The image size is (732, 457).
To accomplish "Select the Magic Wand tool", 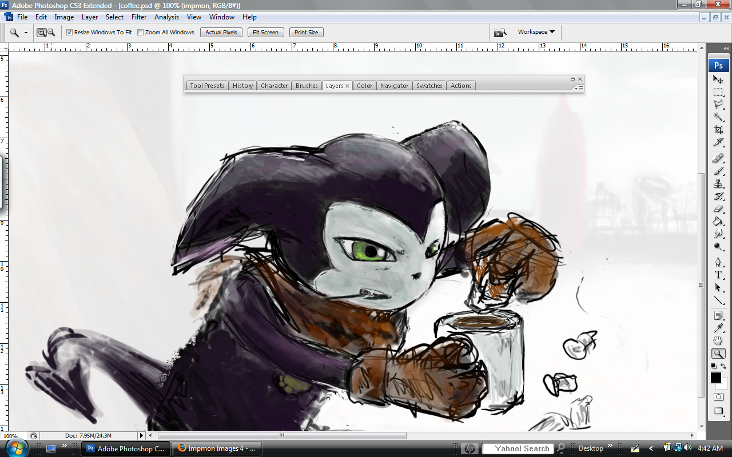I will 718,117.
